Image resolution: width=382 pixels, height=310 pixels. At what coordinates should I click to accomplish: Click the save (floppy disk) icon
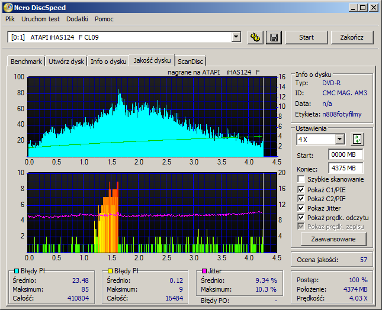click(274, 37)
